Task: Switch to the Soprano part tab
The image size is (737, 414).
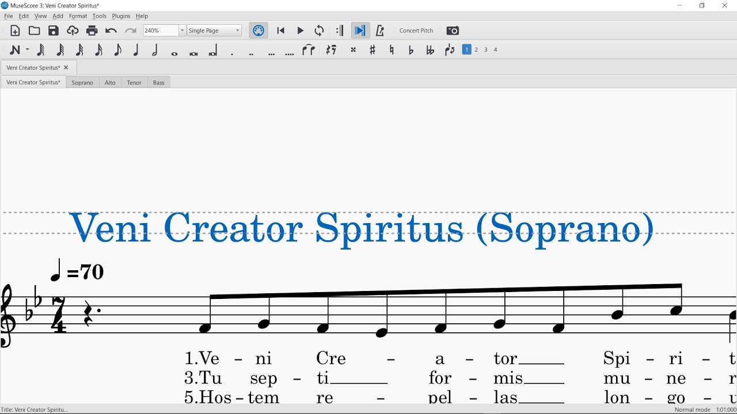Action: 82,83
